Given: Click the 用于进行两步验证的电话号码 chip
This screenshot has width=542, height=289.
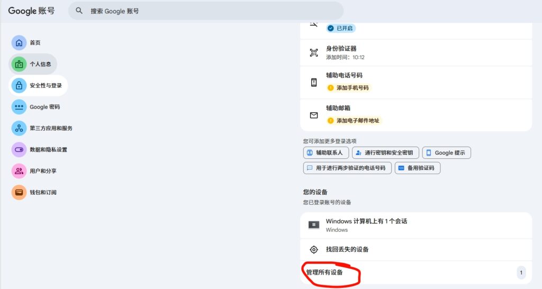Looking at the screenshot, I should coord(347,168).
